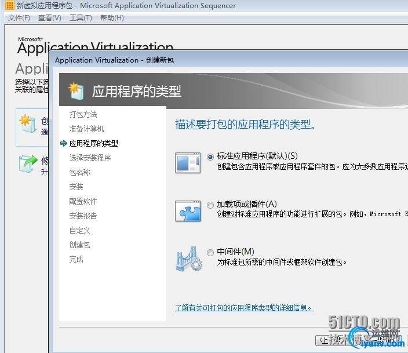Click 包名称 step in sidebar
This screenshot has height=353, width=408.
[79, 172]
